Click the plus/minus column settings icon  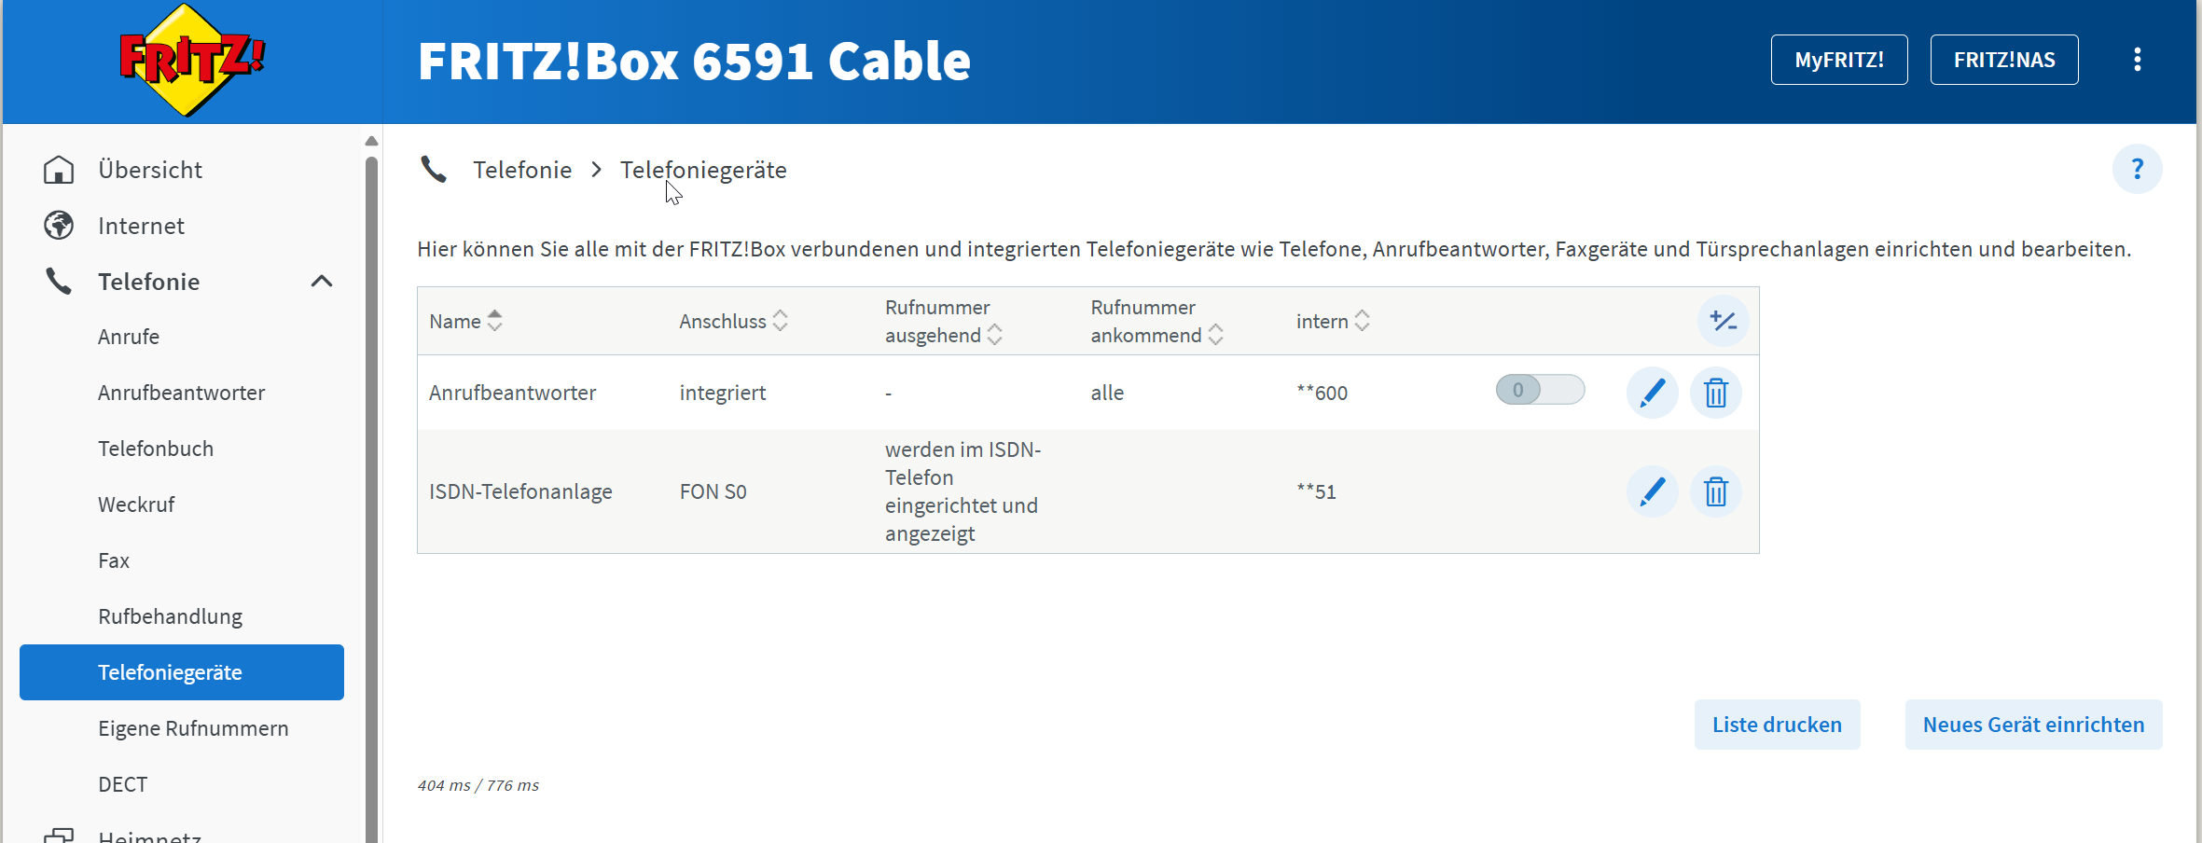(x=1723, y=321)
